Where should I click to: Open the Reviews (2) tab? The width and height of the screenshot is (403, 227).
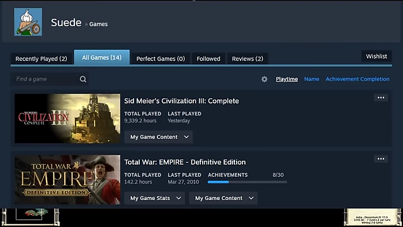(x=247, y=59)
